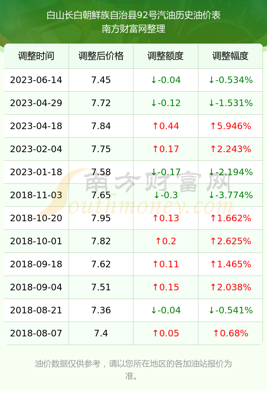This screenshot has width=267, height=403.
Task: Select the 2018-09-18 date cell
Action: click(36, 264)
